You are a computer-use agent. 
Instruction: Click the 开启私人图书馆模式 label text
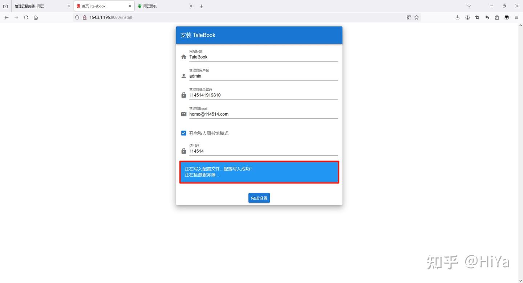tap(209, 133)
